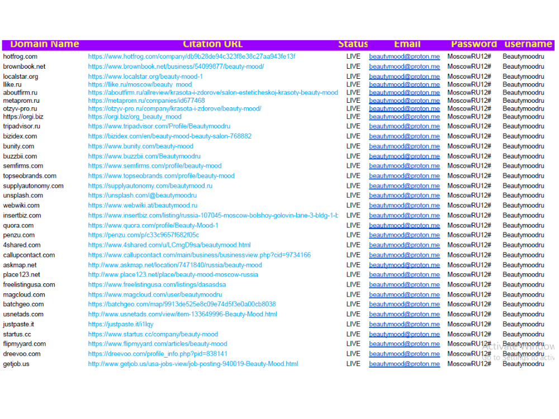Select the username cell in the unsplash.com row
Screen dimensions: 559x419
(x=523, y=195)
